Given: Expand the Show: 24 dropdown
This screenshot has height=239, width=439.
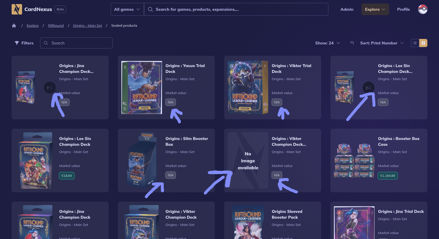Looking at the screenshot, I should 328,43.
